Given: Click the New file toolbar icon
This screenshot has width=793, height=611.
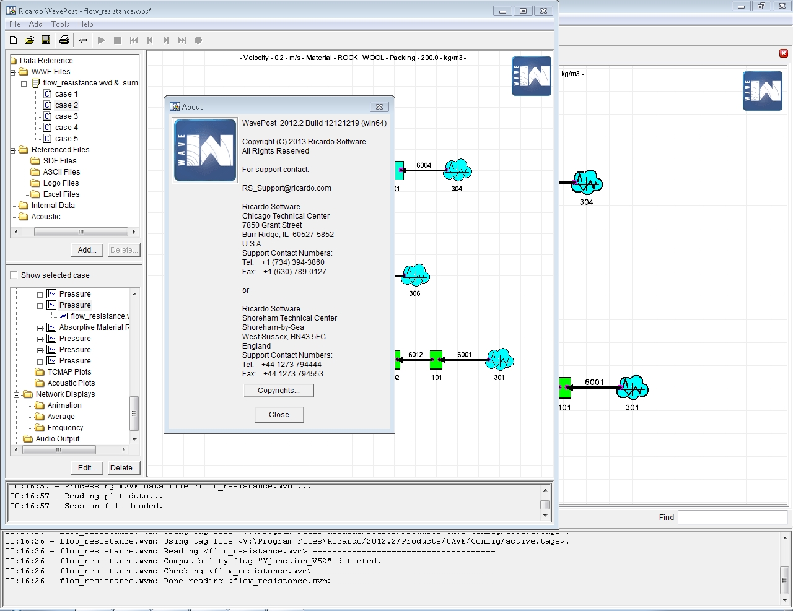Looking at the screenshot, I should tap(13, 40).
